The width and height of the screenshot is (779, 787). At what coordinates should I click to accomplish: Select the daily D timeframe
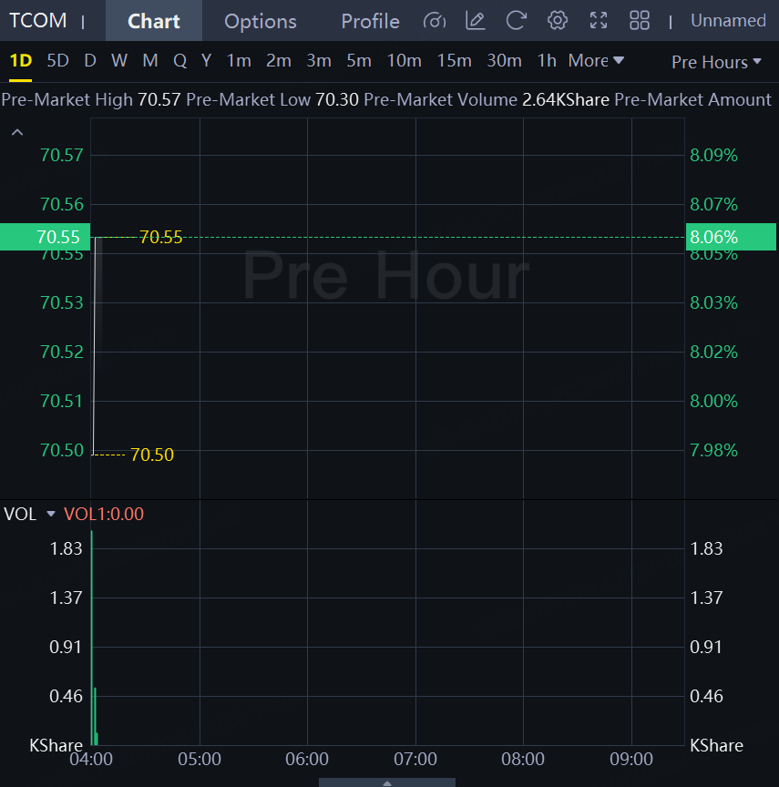(x=90, y=61)
